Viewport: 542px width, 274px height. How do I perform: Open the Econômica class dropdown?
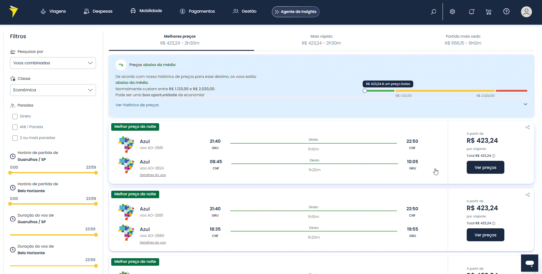click(53, 90)
